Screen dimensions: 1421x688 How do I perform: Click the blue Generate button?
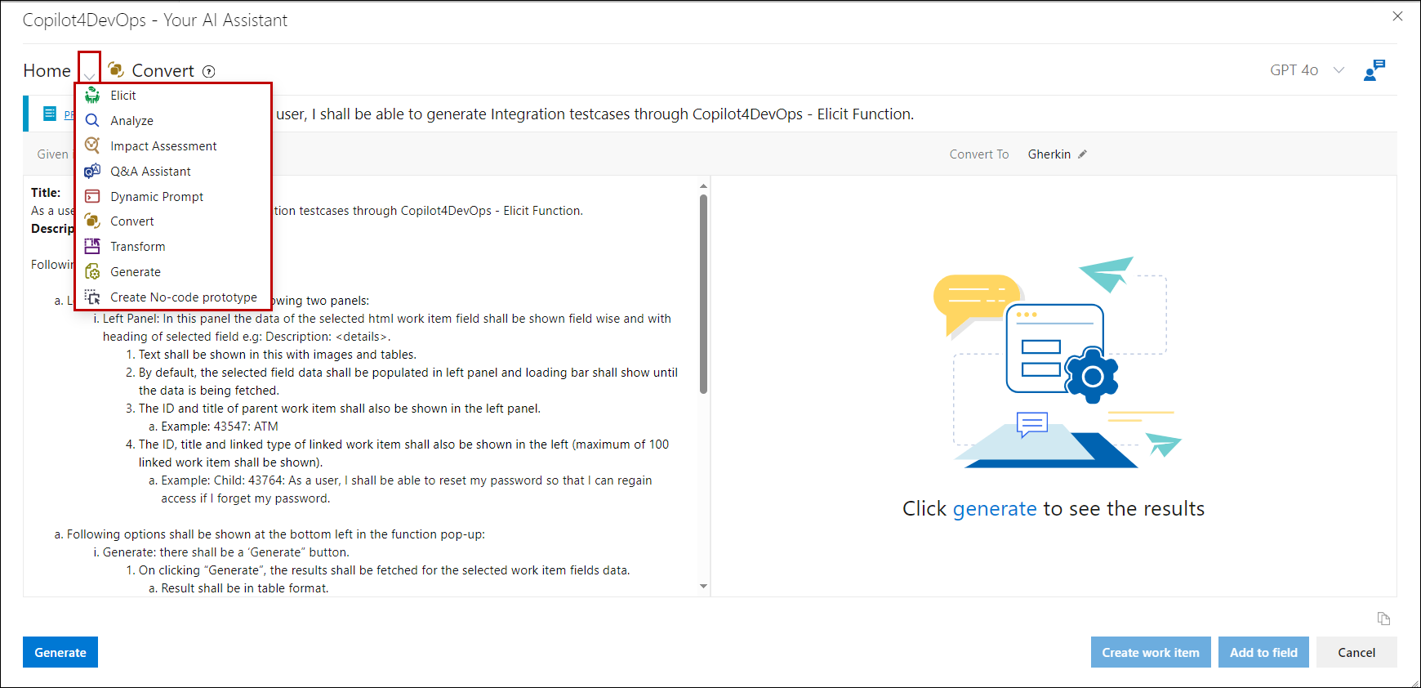60,652
